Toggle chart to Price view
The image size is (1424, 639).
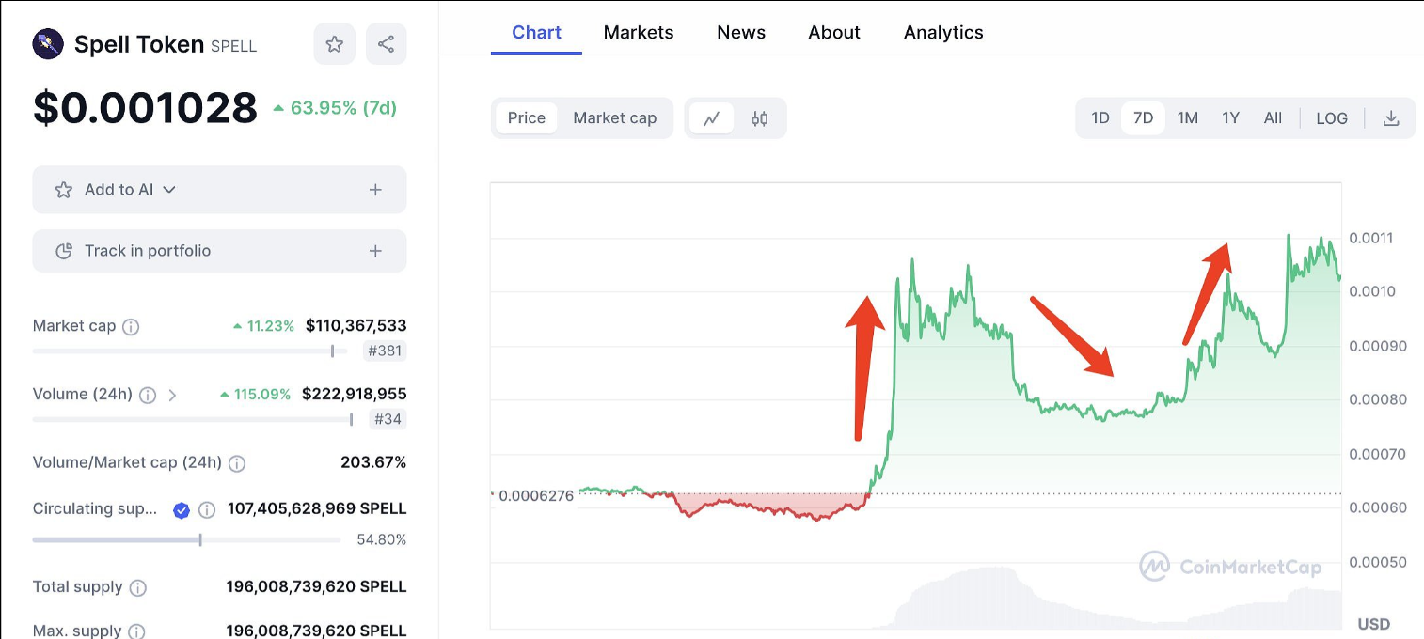coord(527,118)
